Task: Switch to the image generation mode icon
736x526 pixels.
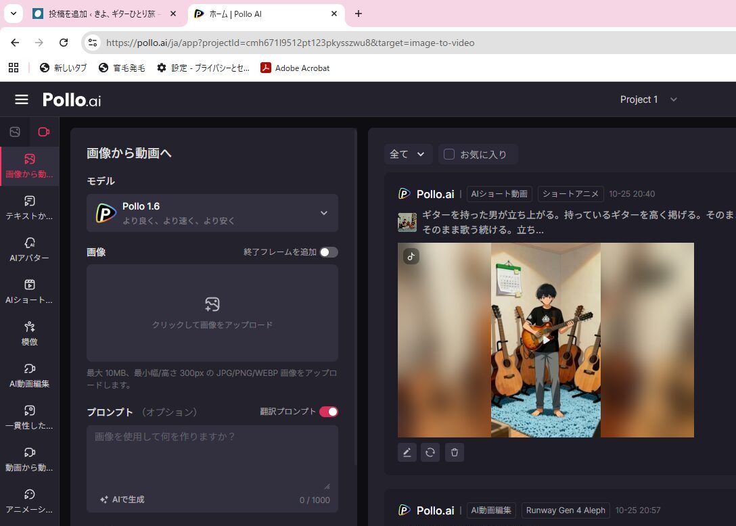Action: [15, 132]
